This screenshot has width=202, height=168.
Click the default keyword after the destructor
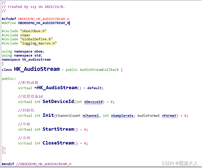coord(95,88)
